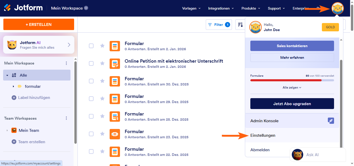The height and width of the screenshot is (166, 354).
Task: Expand the Mein Team tree item
Action: [7, 130]
